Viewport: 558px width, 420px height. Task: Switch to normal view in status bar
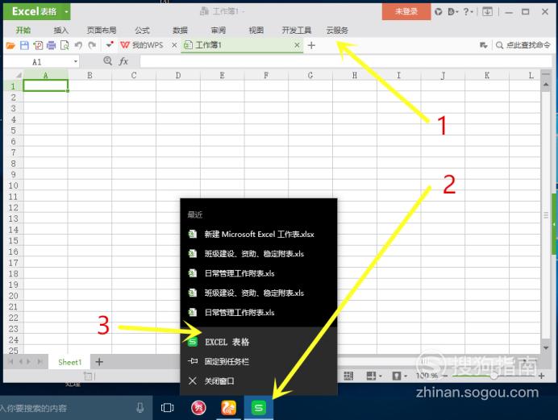348,376
